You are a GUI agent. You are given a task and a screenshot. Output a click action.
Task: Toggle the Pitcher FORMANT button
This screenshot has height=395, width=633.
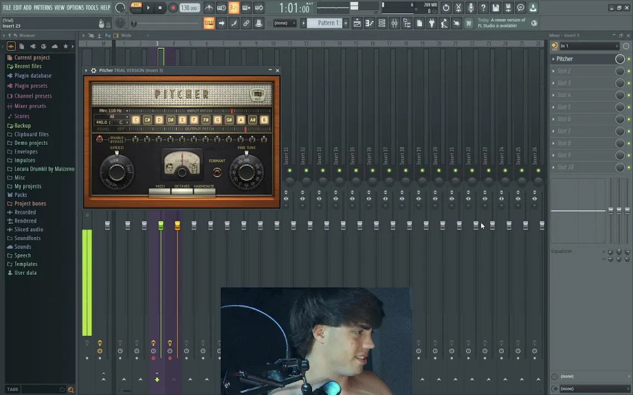coord(217,172)
